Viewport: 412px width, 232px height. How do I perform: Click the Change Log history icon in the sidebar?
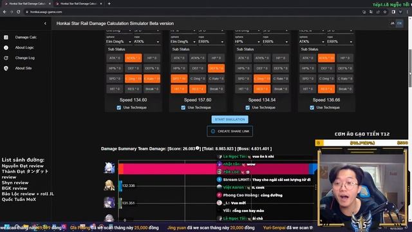point(6,58)
